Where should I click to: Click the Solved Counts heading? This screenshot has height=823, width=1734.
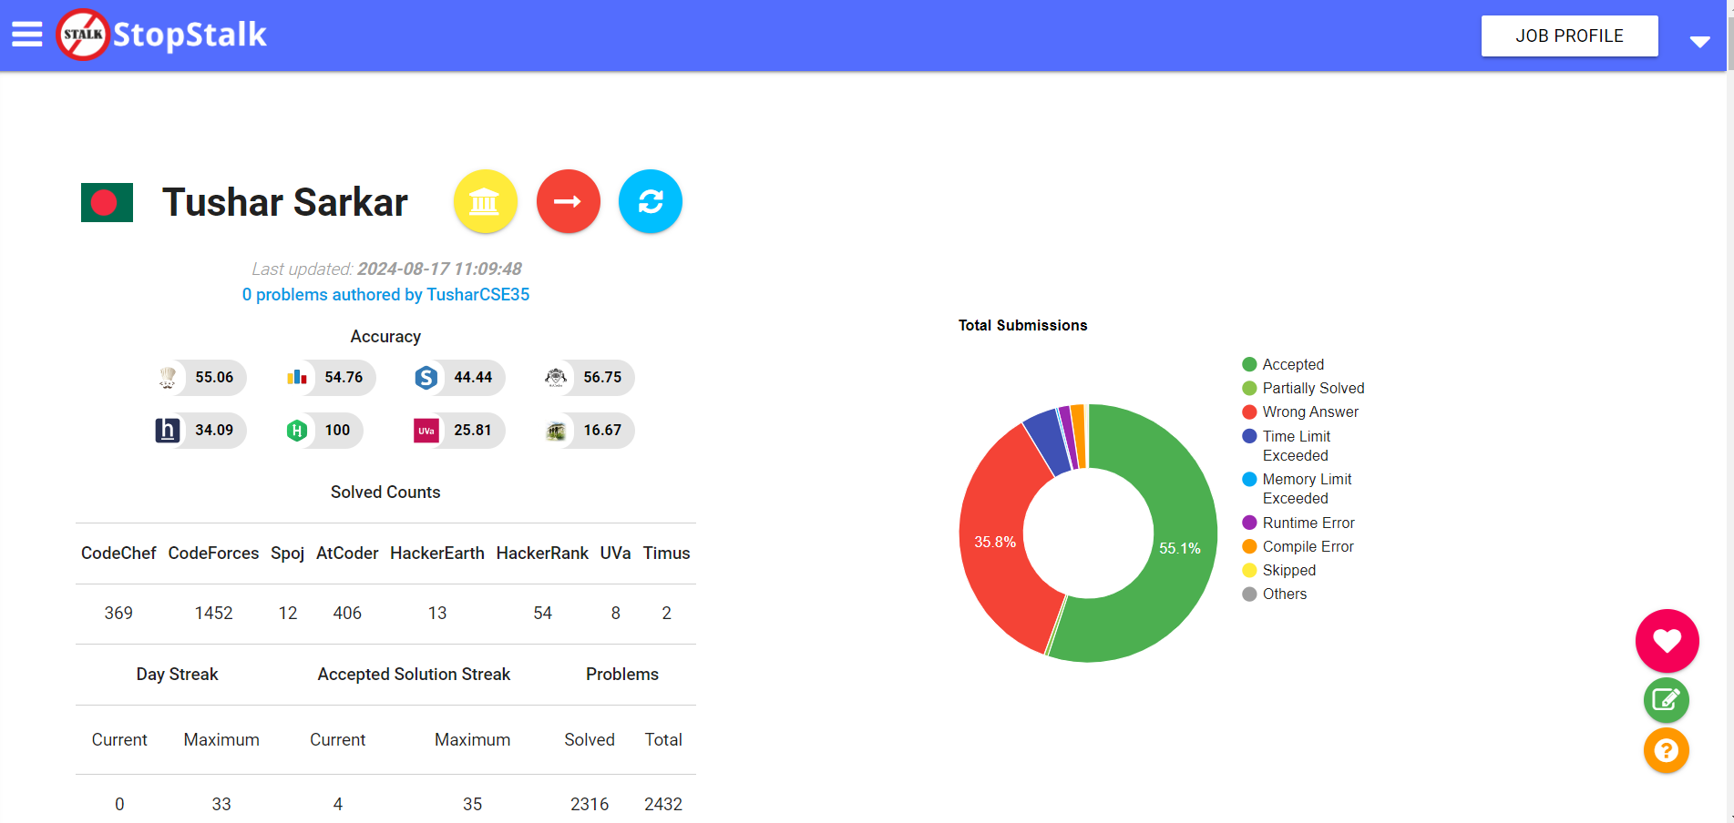click(385, 493)
